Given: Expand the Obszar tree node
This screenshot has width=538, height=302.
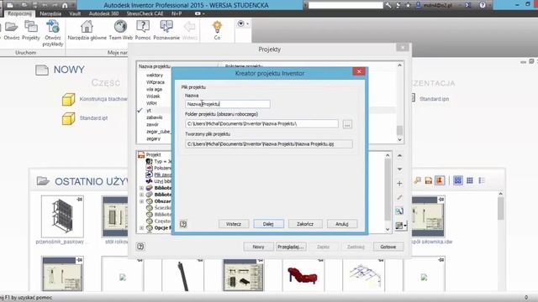Looking at the screenshot, I should [141, 201].
